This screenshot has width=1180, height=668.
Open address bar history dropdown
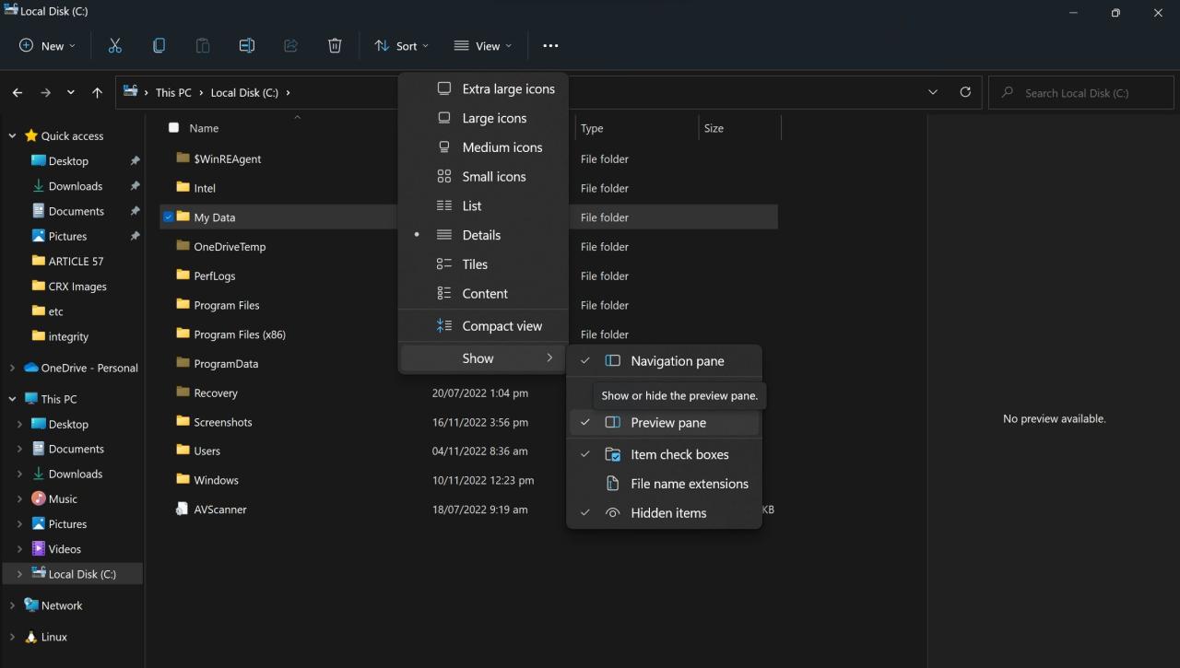click(x=933, y=92)
